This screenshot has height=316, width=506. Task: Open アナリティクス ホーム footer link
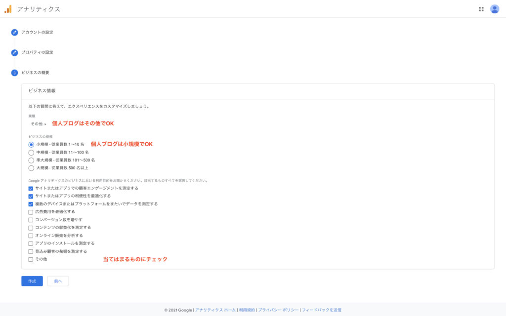pyautogui.click(x=215, y=310)
